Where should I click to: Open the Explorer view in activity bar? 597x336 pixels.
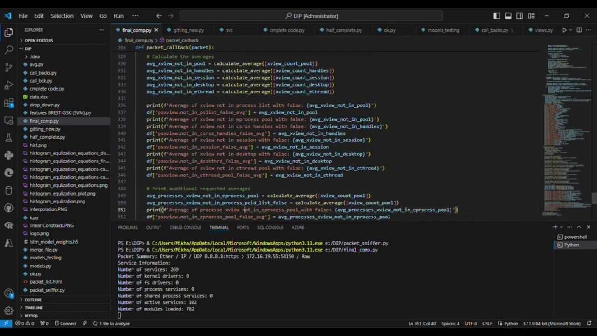(x=8, y=32)
